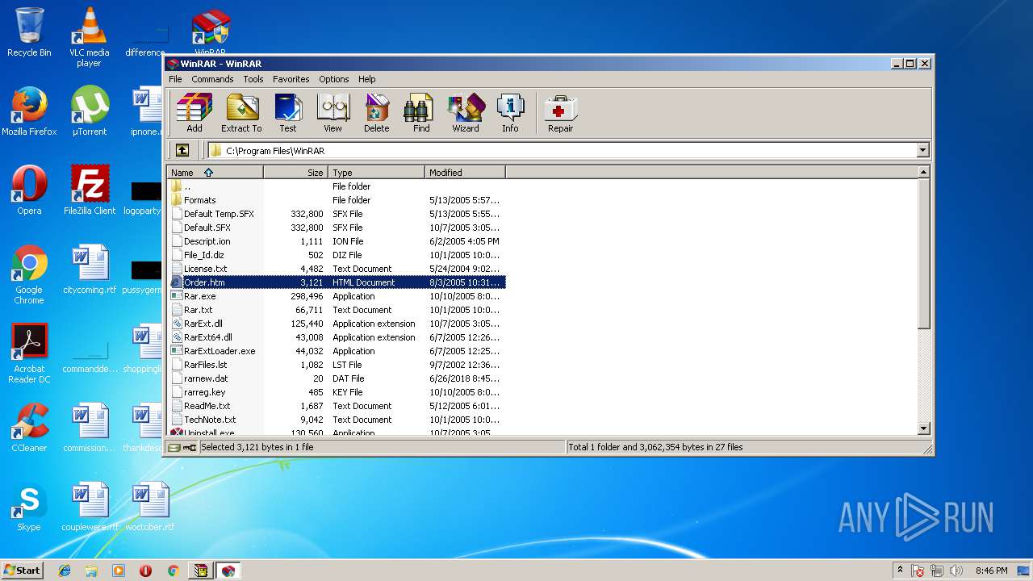This screenshot has height=581, width=1033.
Task: Select License.txt file
Action: 337,269
